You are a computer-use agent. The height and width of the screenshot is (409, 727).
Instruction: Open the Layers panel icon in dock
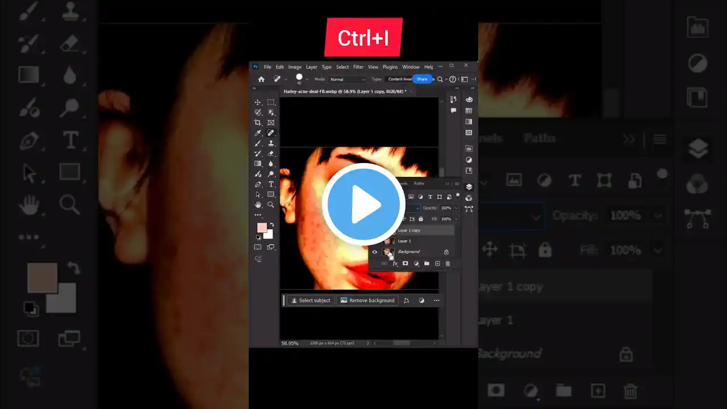469,187
